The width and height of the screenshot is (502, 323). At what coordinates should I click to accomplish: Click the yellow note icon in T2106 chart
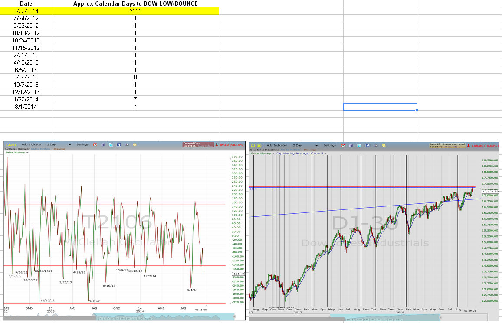135,144
